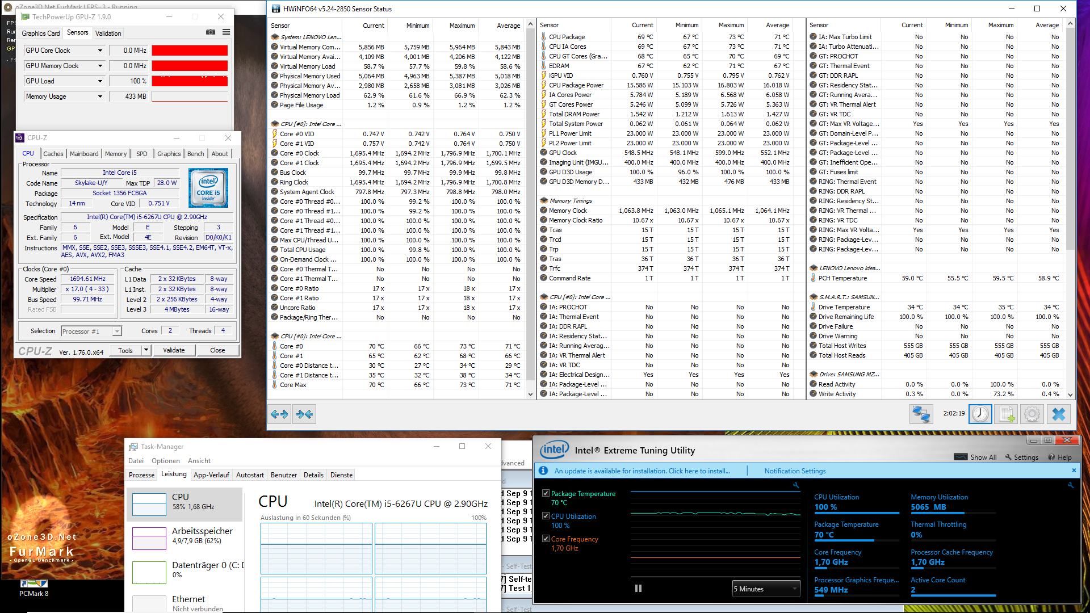
Task: Click CPU-Z Validate button
Action: tap(174, 350)
